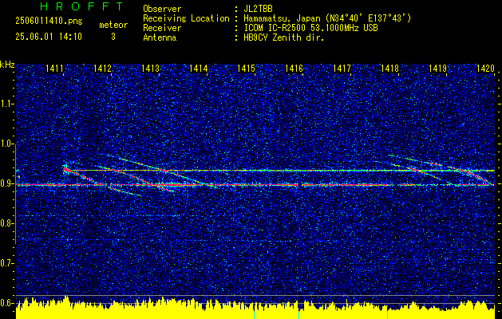
Task: Click the kHz axis unit label
Action: pyautogui.click(x=7, y=65)
